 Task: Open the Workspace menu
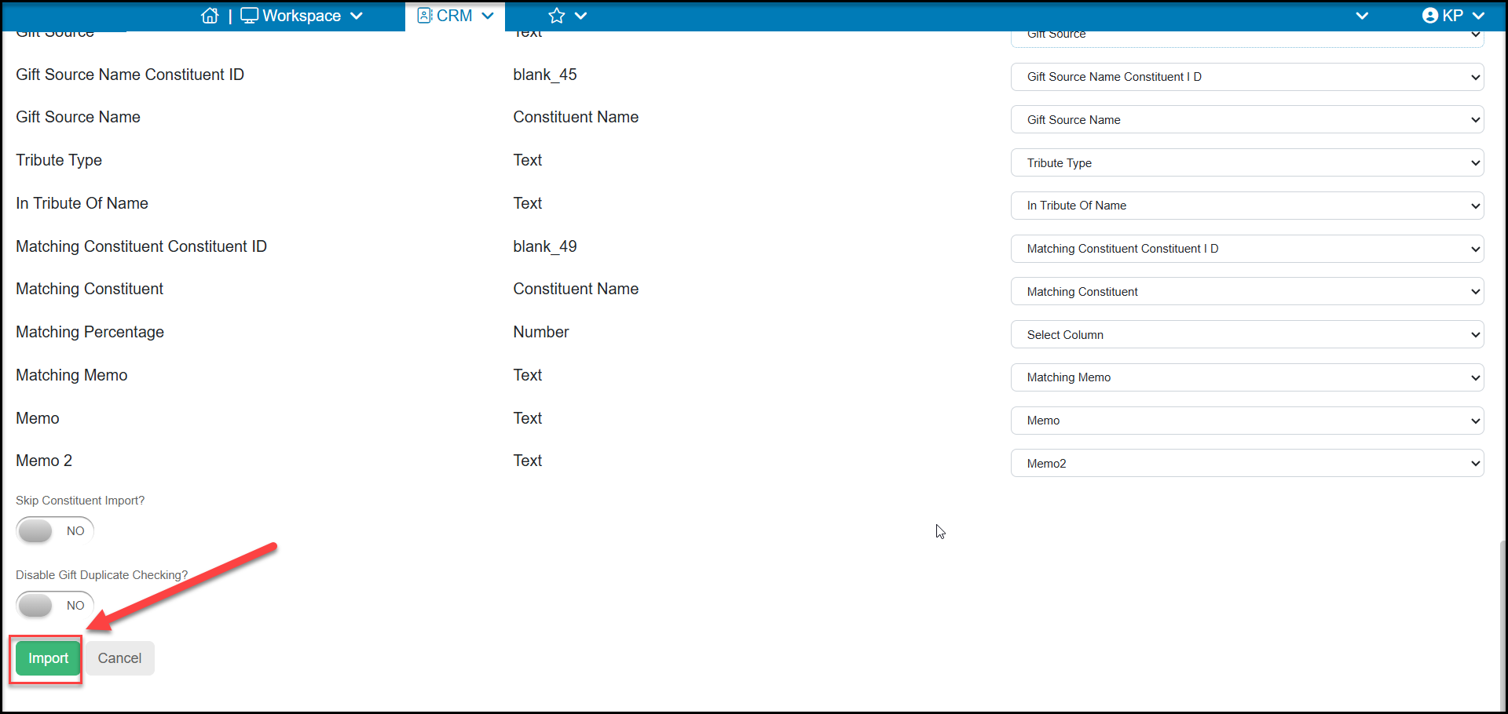tap(302, 16)
